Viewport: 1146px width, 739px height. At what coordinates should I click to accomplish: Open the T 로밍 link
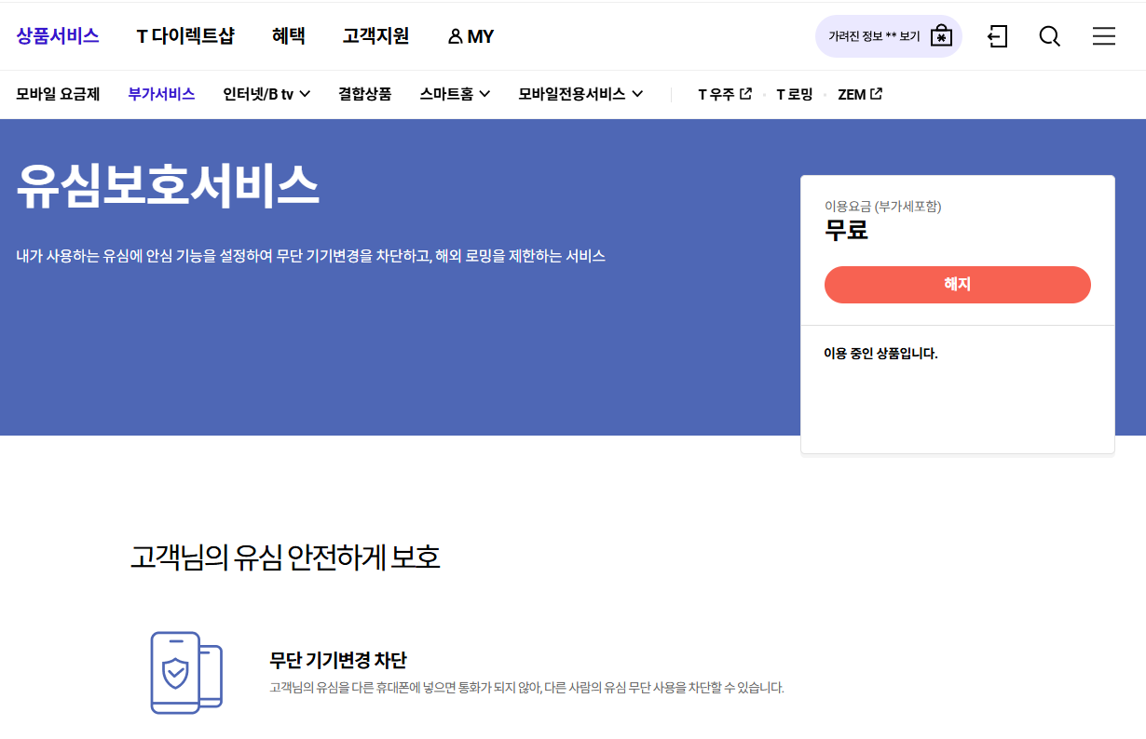793,94
